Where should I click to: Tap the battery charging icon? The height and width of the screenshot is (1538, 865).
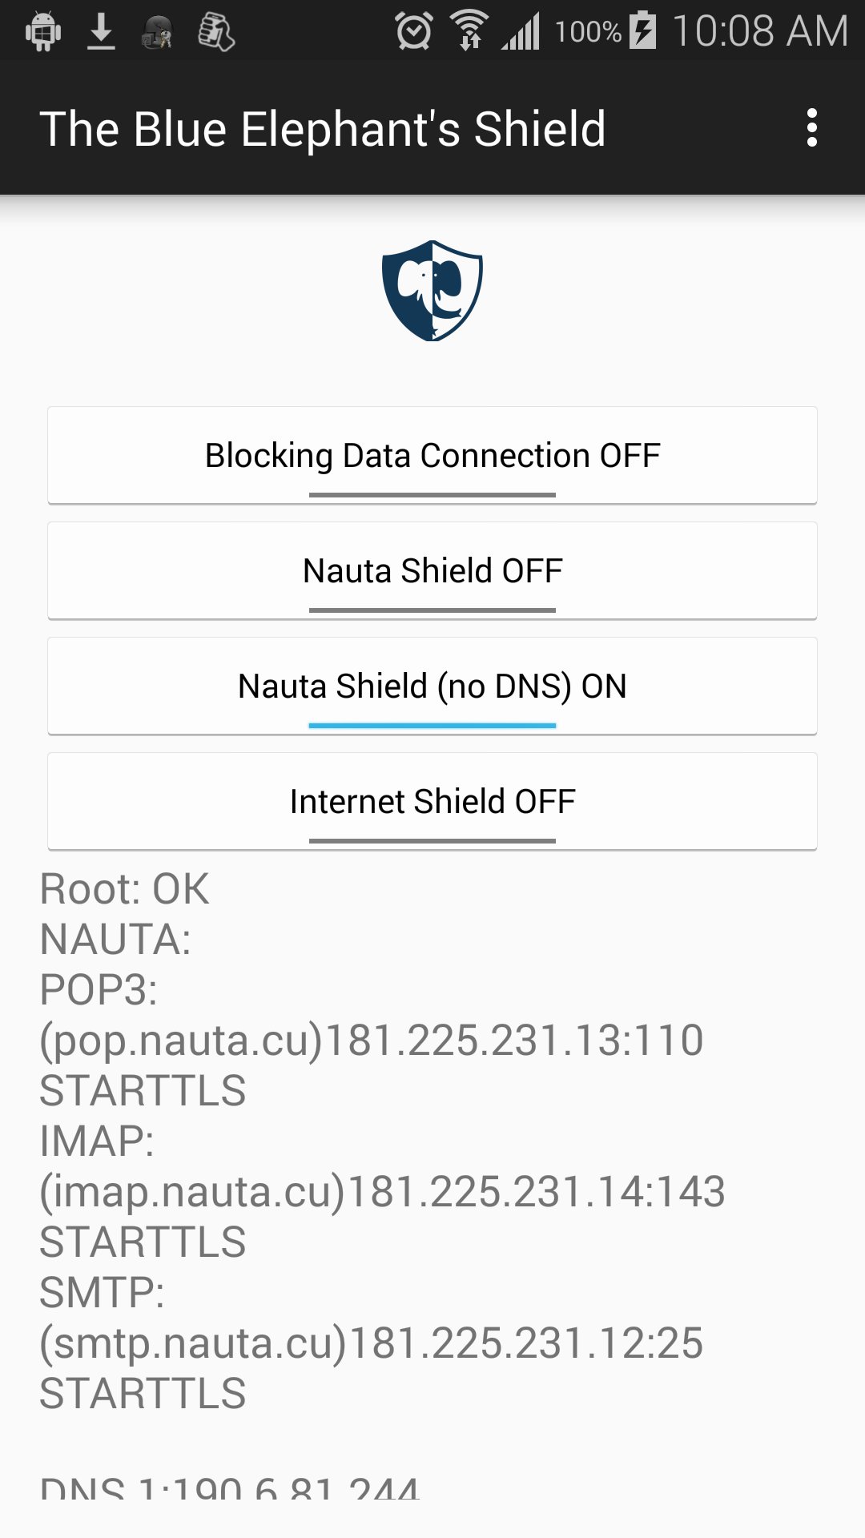click(642, 31)
